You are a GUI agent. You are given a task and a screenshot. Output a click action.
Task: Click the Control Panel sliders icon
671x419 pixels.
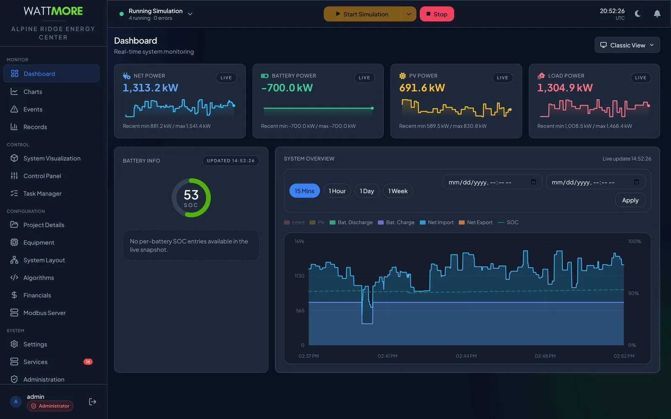(x=14, y=176)
